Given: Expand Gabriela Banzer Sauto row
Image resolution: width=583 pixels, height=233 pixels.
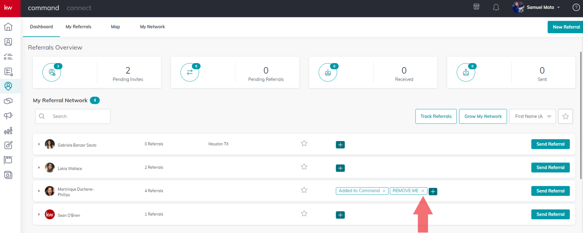Looking at the screenshot, I should click(x=39, y=144).
